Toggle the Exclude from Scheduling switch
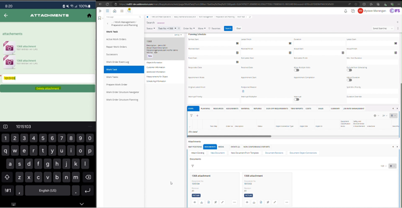Viewport: 402px width, 208px height. coord(349,70)
